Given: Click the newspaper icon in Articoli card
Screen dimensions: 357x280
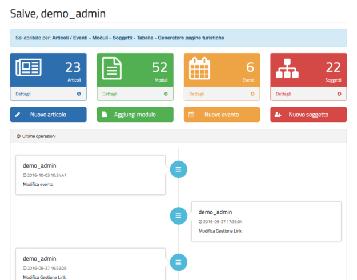Looking at the screenshot, I should point(29,69).
